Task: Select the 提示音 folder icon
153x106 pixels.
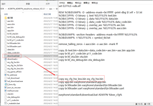Action: pos(6,18)
